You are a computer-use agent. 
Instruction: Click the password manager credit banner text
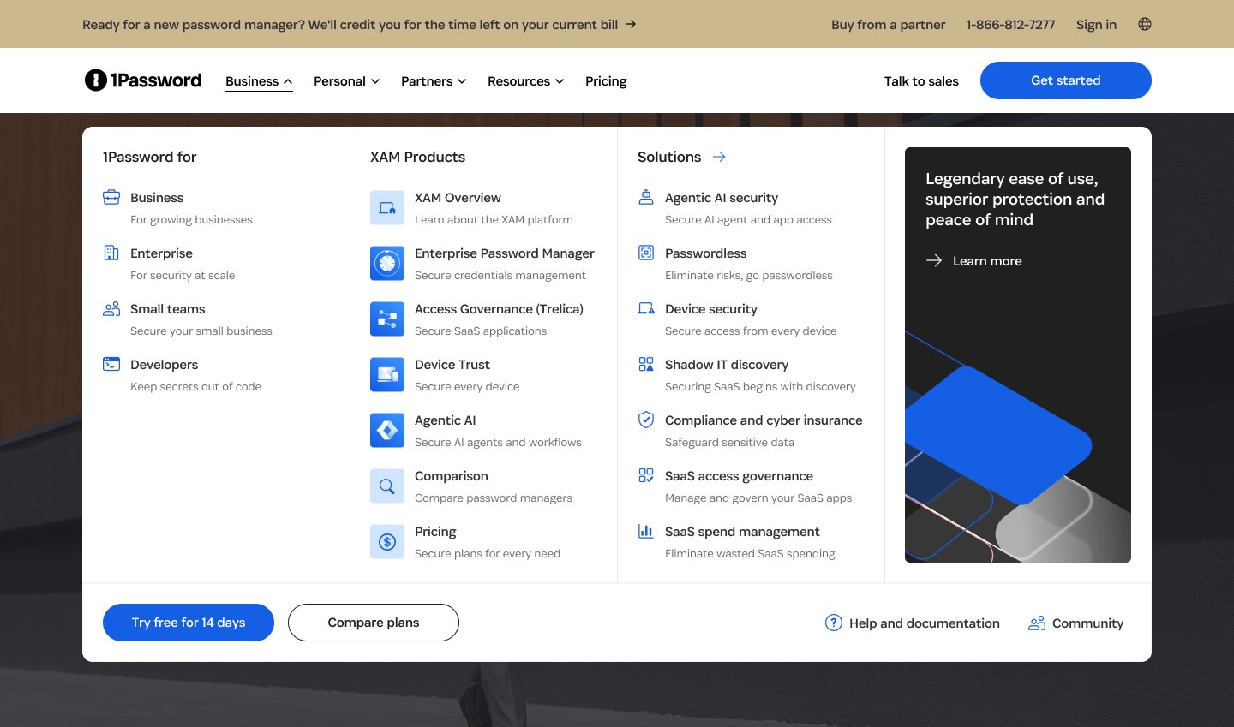350,24
